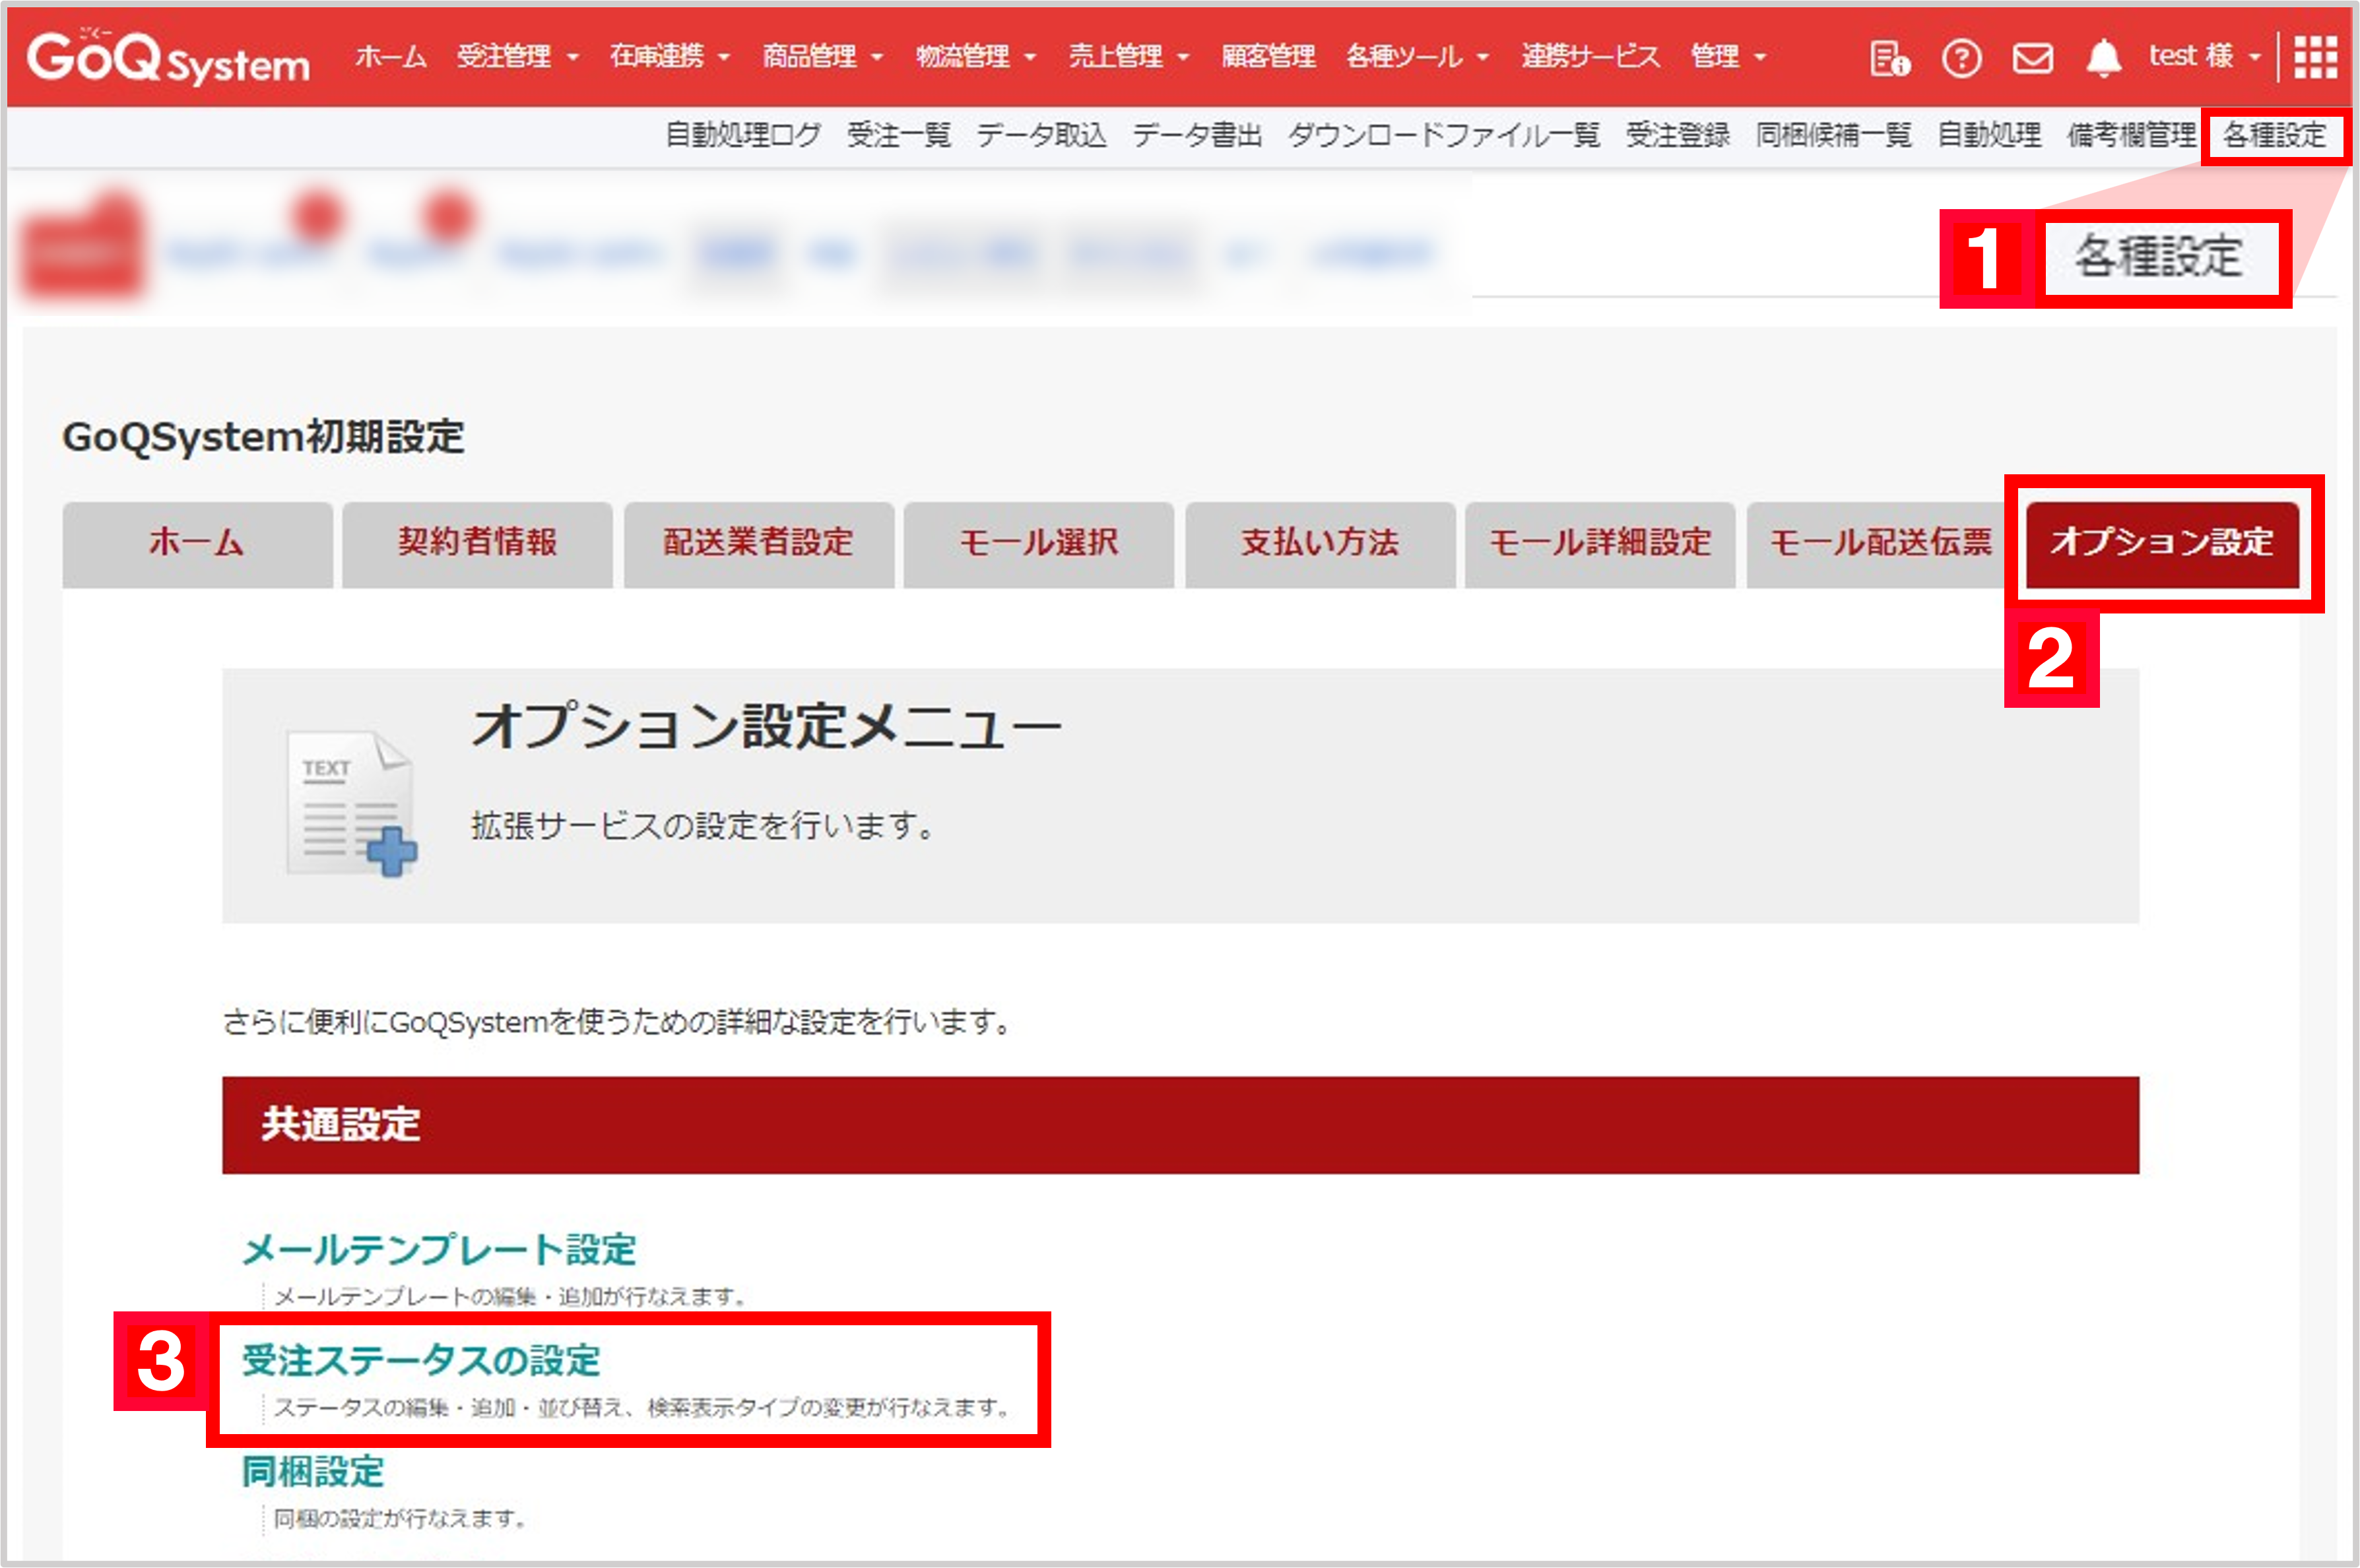Screen dimensions: 2360x1568
Task: Expand the 物流管理 dropdown menu
Action: point(975,56)
